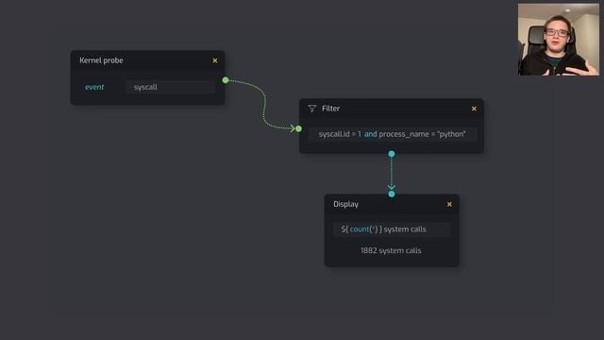The width and height of the screenshot is (604, 340).
Task: Click the presenter webcam thumbnail
Action: (x=558, y=40)
